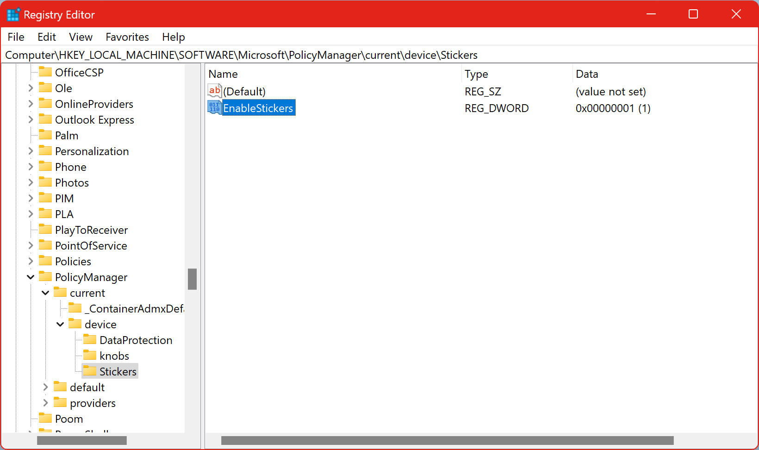This screenshot has width=759, height=450.
Task: Click the Outlook Express folder icon
Action: pyautogui.click(x=45, y=119)
